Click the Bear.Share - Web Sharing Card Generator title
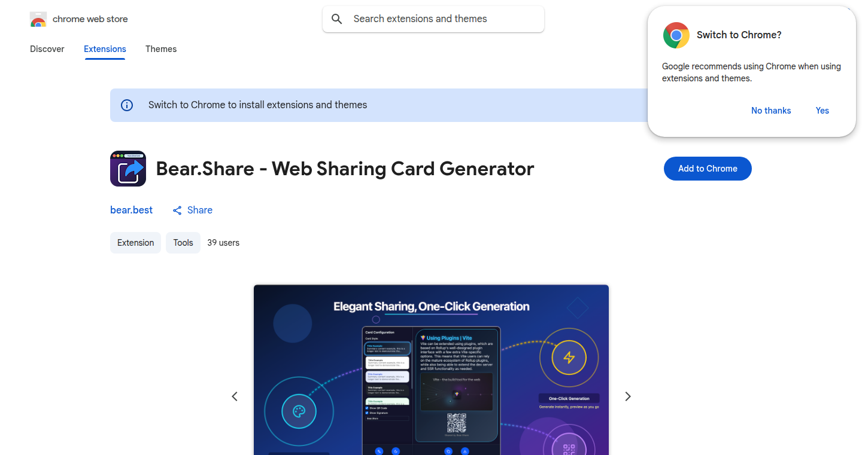Screen dimensions: 862x455 click(x=345, y=169)
